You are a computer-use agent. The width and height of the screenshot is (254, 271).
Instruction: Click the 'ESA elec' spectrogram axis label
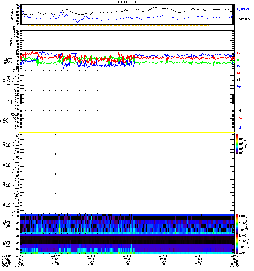pos(6,204)
